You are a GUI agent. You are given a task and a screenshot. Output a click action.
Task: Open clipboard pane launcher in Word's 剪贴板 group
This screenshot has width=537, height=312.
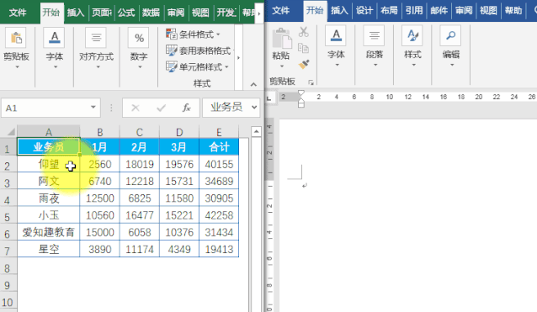pyautogui.click(x=311, y=82)
